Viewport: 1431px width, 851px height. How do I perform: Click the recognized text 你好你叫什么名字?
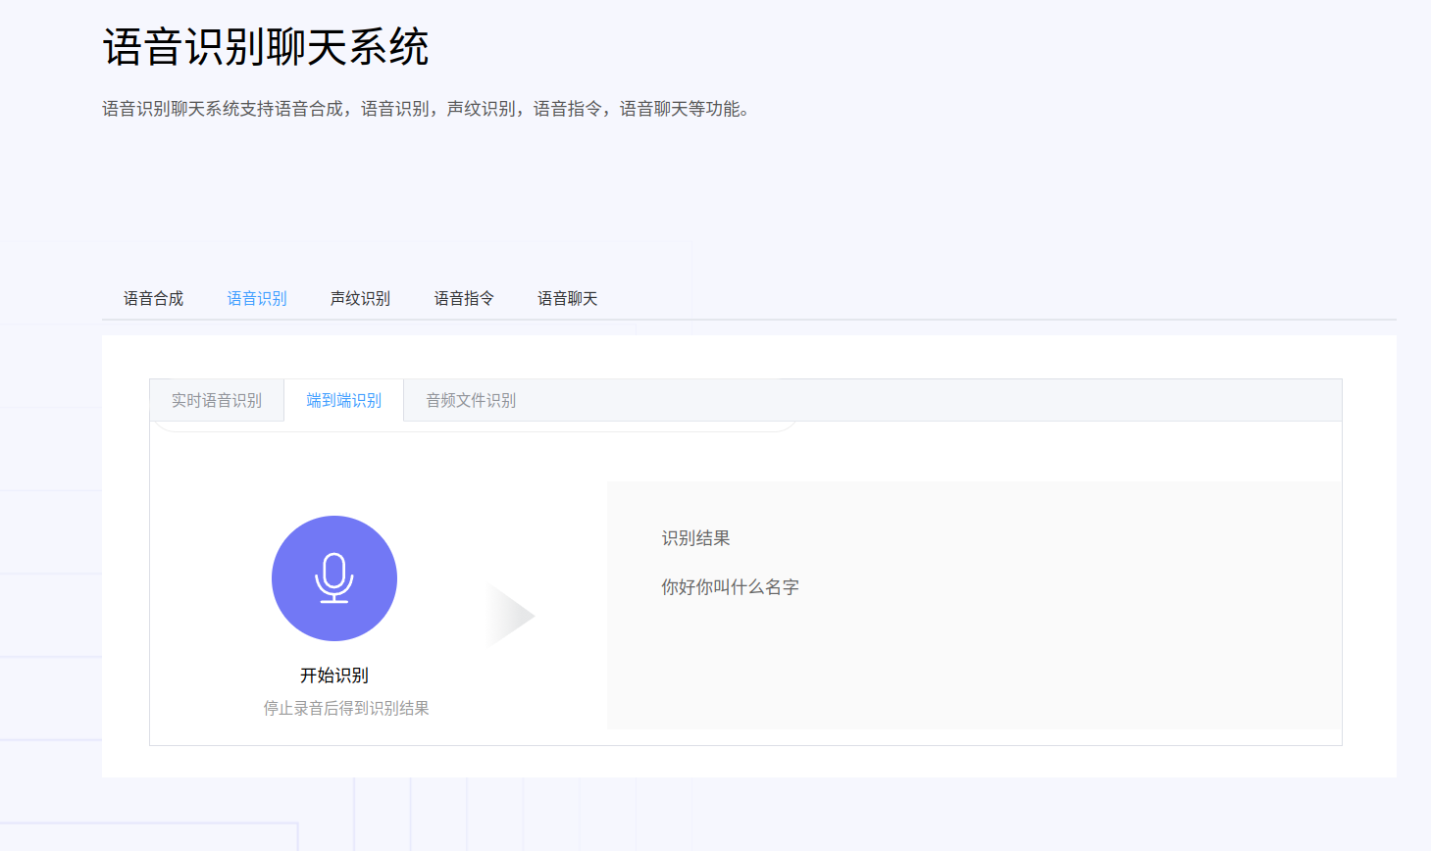(x=730, y=587)
